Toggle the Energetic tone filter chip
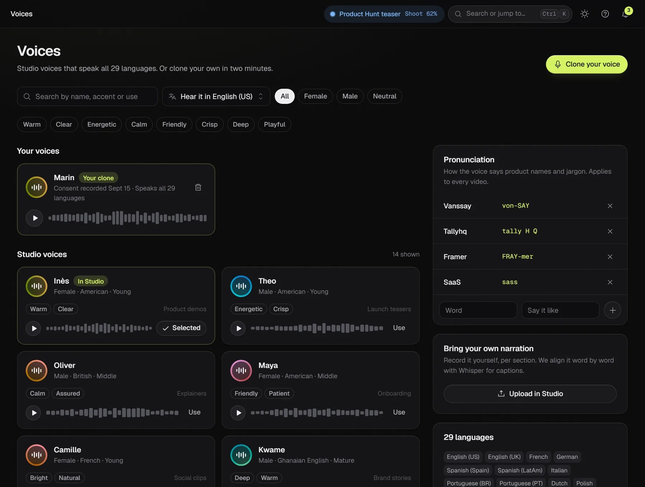 [102, 124]
